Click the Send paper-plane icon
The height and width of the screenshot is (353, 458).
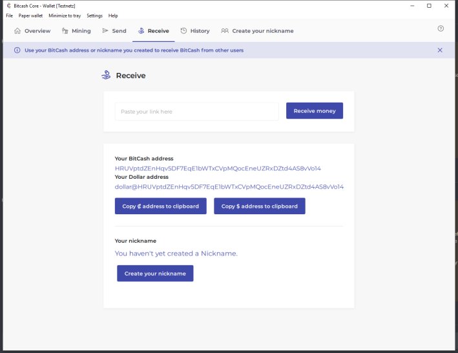[x=105, y=30]
